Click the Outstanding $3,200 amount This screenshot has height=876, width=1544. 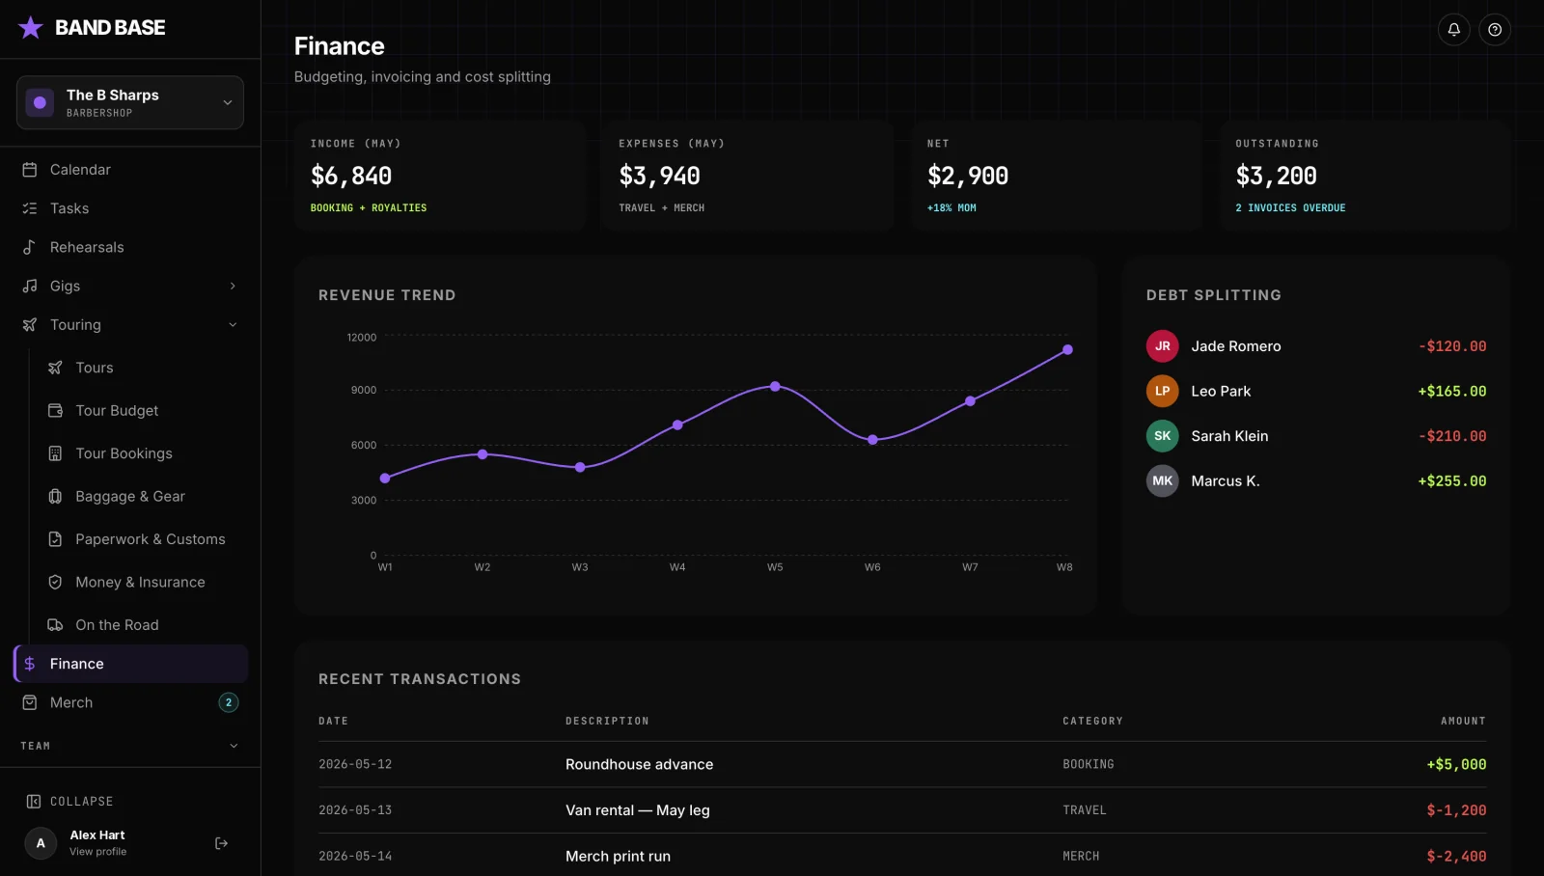(x=1276, y=177)
